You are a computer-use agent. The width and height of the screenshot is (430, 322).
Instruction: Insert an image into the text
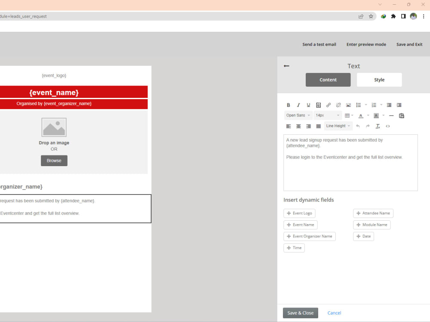(x=348, y=105)
